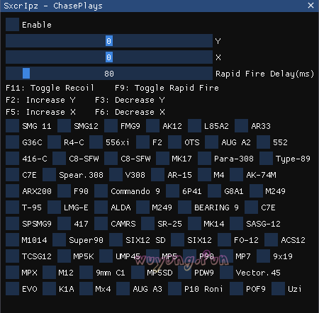Enable the R4-C preset
The image size is (319, 313).
point(54,142)
